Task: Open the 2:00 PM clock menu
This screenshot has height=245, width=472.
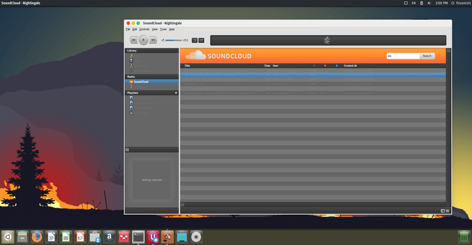Action: [x=441, y=3]
